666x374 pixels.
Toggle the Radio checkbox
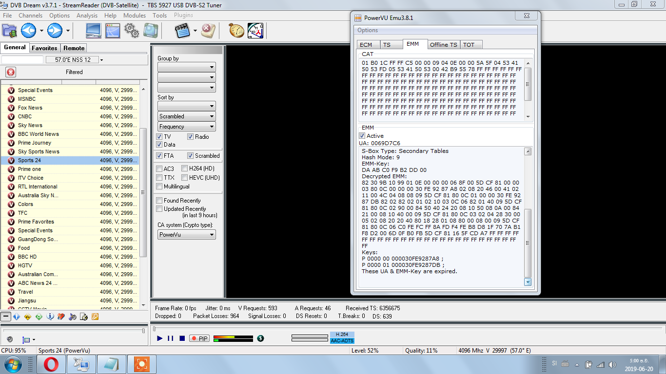click(x=191, y=137)
